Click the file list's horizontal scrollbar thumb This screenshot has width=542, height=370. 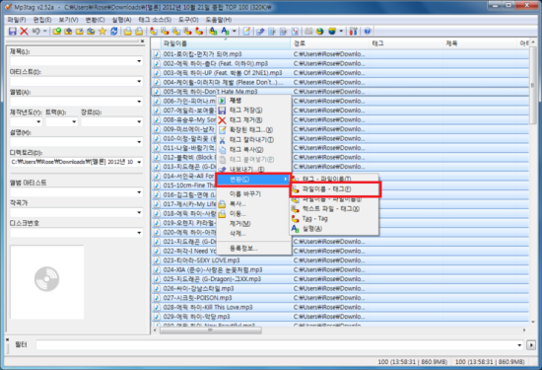click(211, 331)
